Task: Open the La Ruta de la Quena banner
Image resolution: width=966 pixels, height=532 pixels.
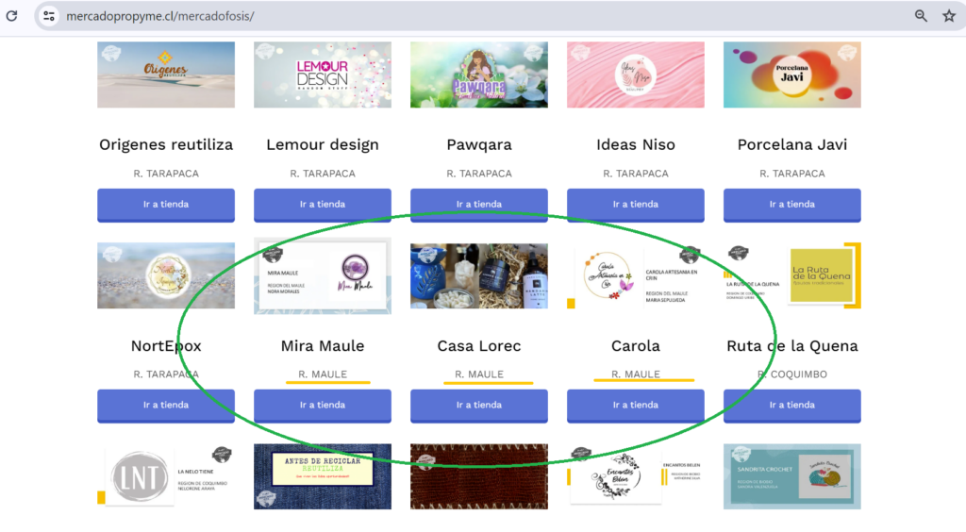Action: click(x=791, y=275)
